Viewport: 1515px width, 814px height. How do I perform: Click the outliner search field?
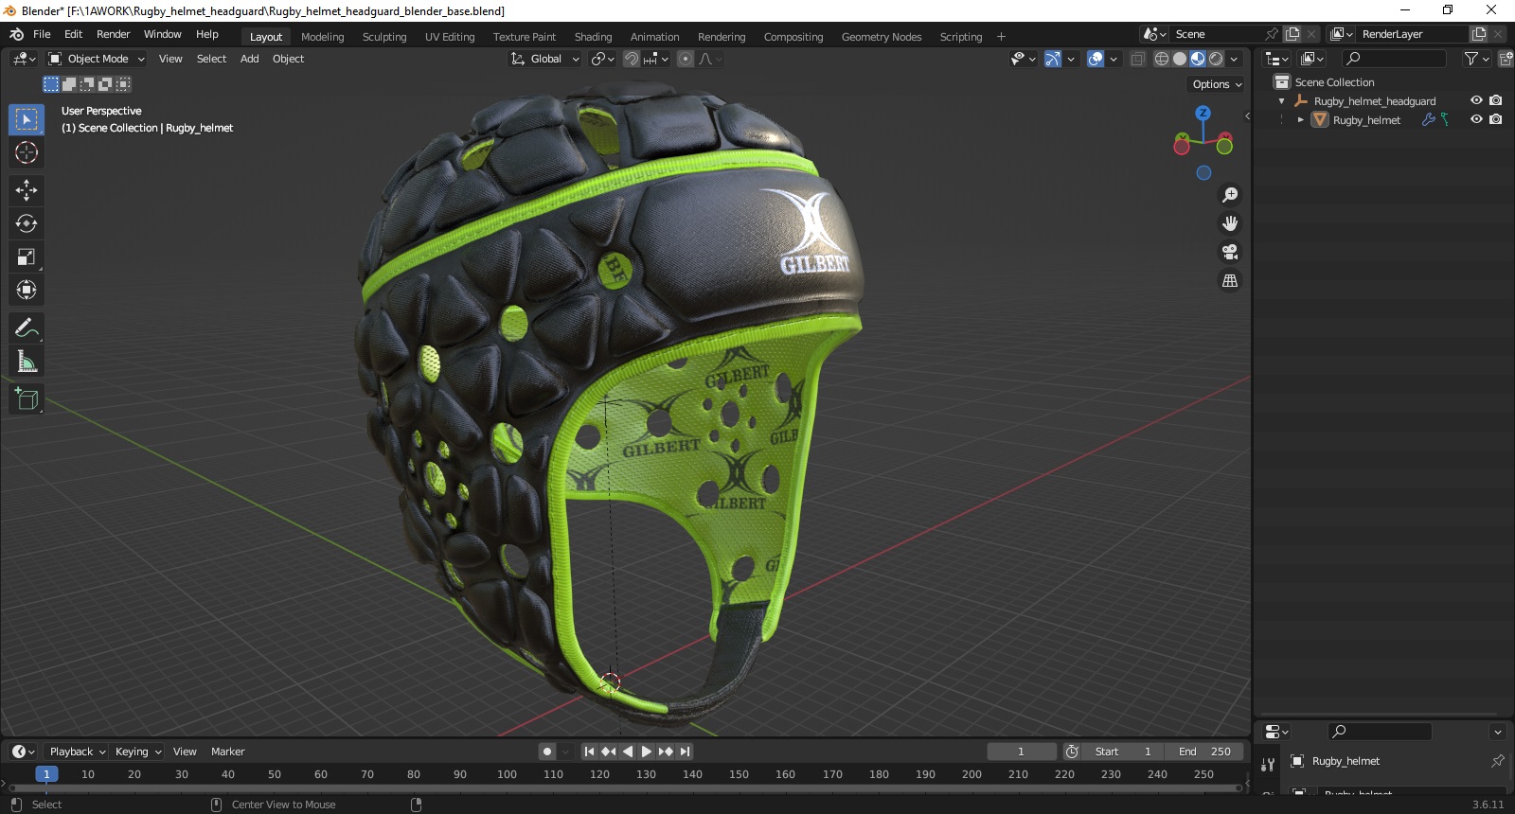1394,59
